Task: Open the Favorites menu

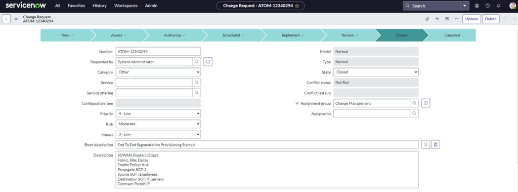Action: pos(76,6)
